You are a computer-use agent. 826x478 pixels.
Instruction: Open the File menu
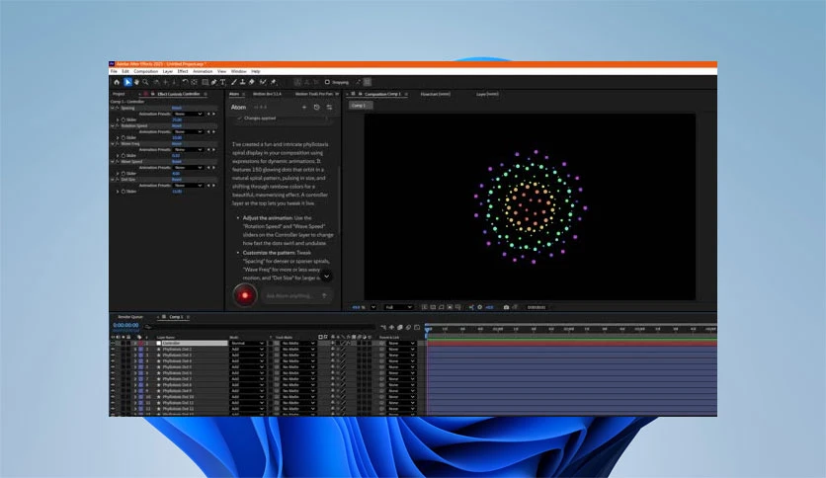pos(114,71)
